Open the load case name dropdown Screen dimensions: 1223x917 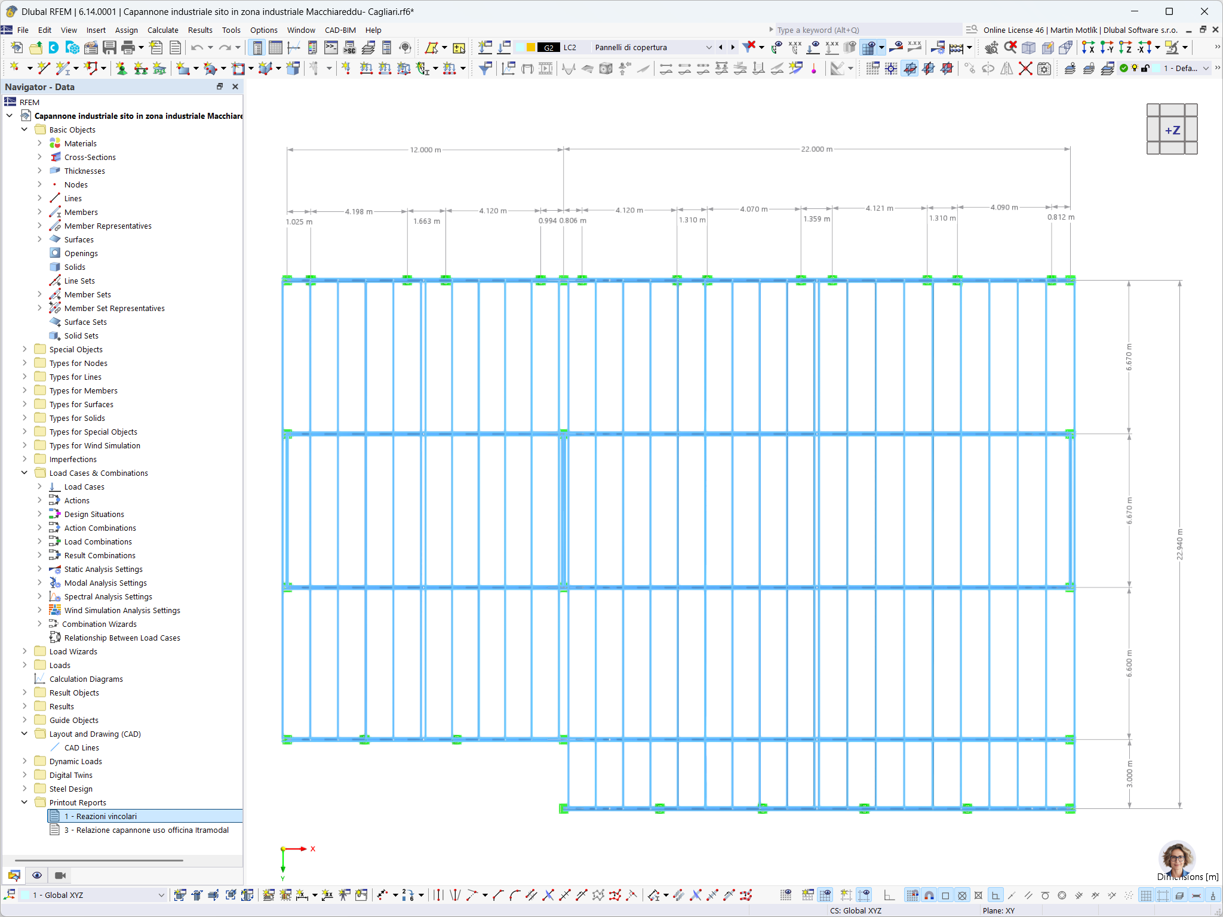[708, 48]
